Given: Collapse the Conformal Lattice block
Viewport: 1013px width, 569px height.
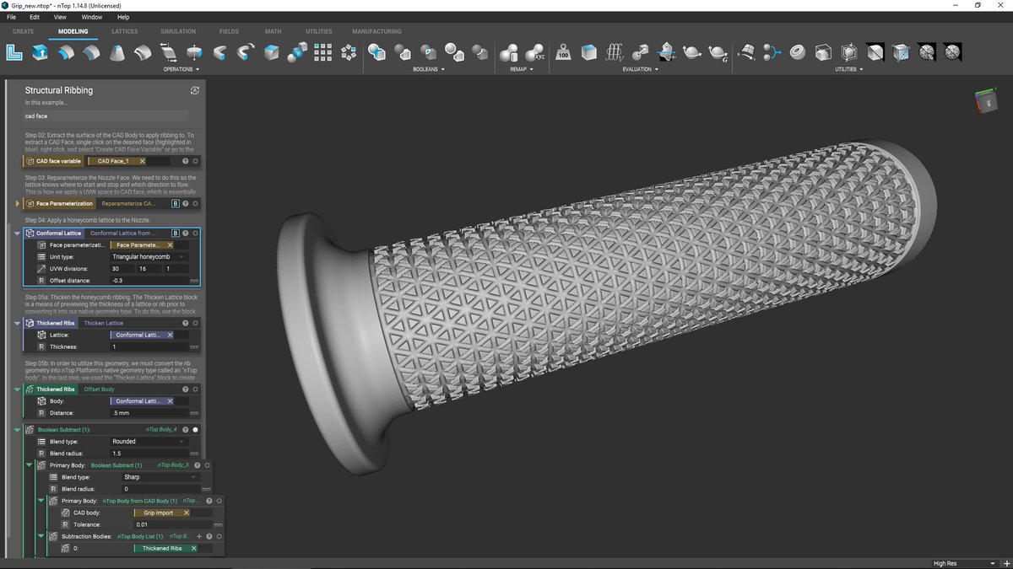Looking at the screenshot, I should pyautogui.click(x=18, y=233).
